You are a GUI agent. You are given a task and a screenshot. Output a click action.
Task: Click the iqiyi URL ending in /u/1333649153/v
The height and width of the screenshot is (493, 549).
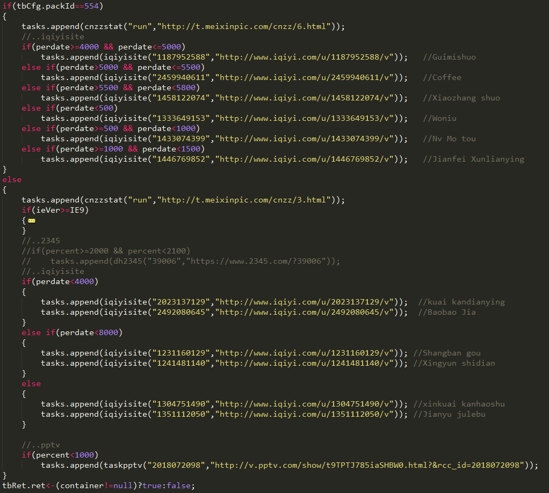coord(304,118)
